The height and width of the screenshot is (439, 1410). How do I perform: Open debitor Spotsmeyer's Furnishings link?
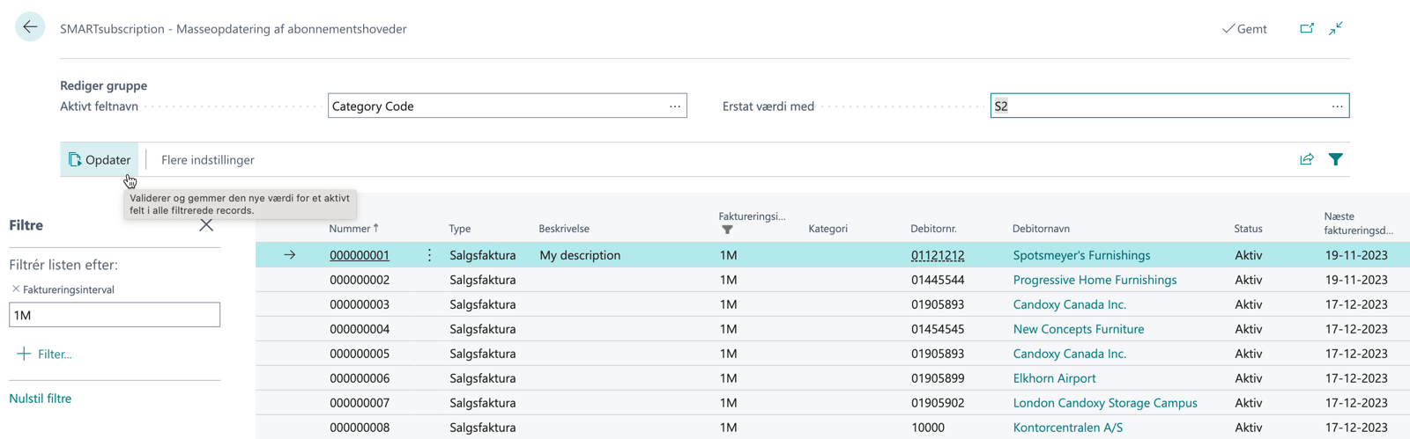point(1081,255)
